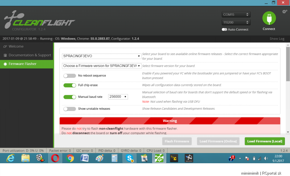Click the "CONFIGURATOR 1.2.4" text under the logo
The image size is (290, 176).
29,29
